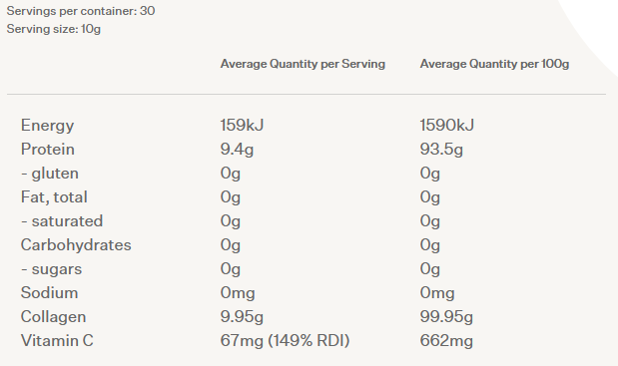Click the 1590kJ energy per 100g value
This screenshot has height=366, width=618.
pos(447,125)
